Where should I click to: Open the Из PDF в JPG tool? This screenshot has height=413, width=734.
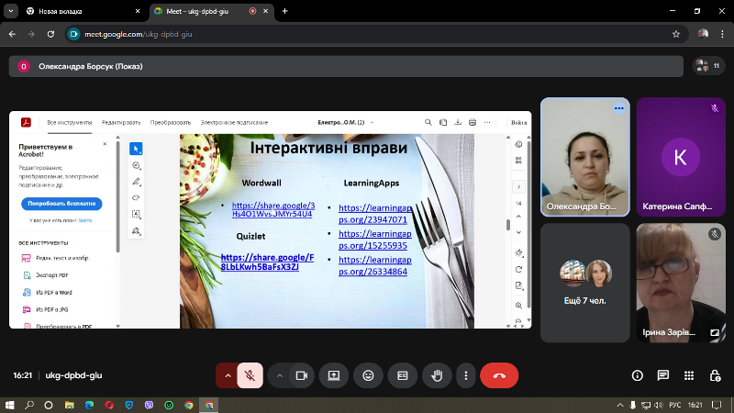coord(46,309)
